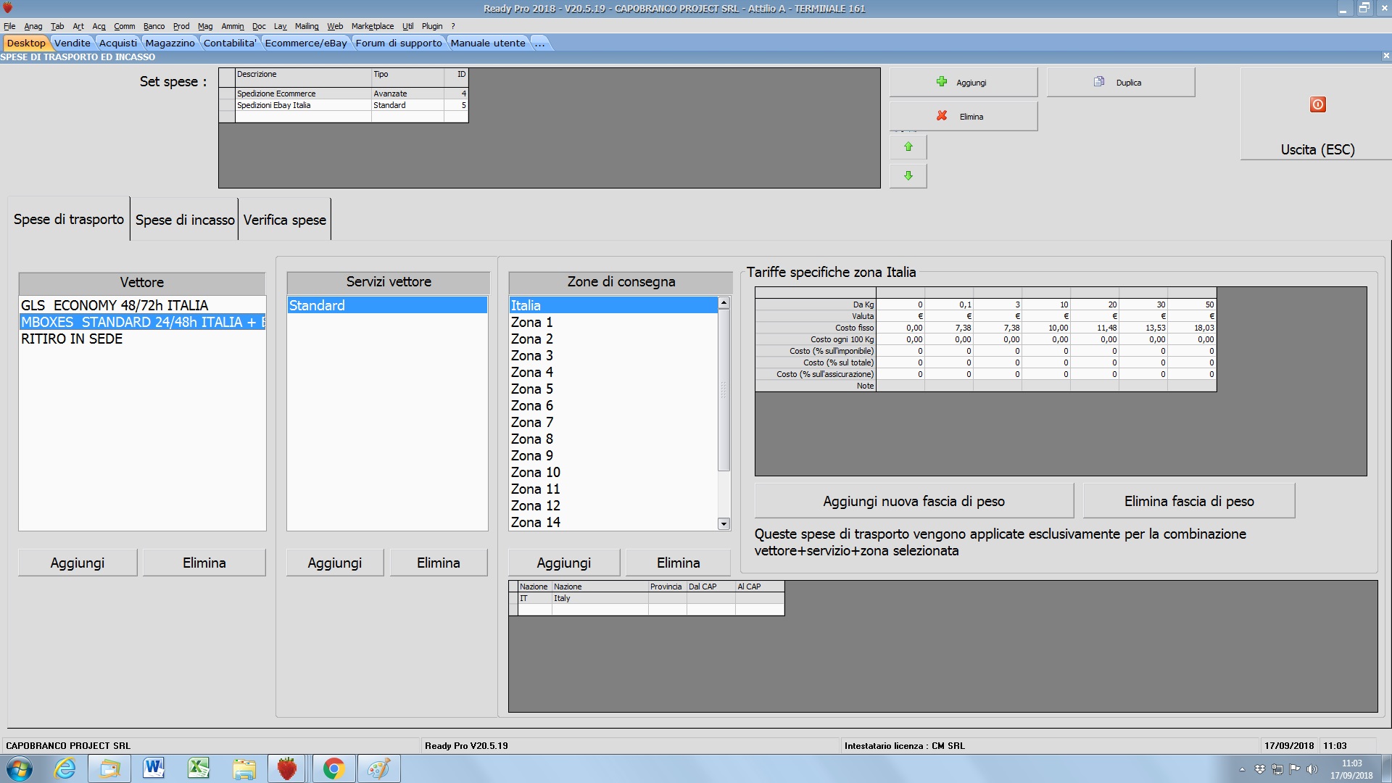Open the Verifica spese tab
The height and width of the screenshot is (783, 1392).
(x=285, y=220)
